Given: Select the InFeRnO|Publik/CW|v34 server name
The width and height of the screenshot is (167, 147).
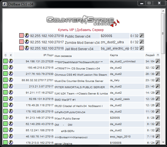Looking at the screenshot, I should pyautogui.click(x=70, y=112).
